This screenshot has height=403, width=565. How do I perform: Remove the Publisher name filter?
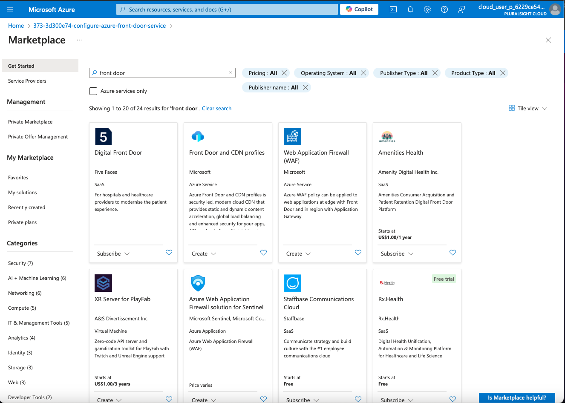[x=306, y=87]
